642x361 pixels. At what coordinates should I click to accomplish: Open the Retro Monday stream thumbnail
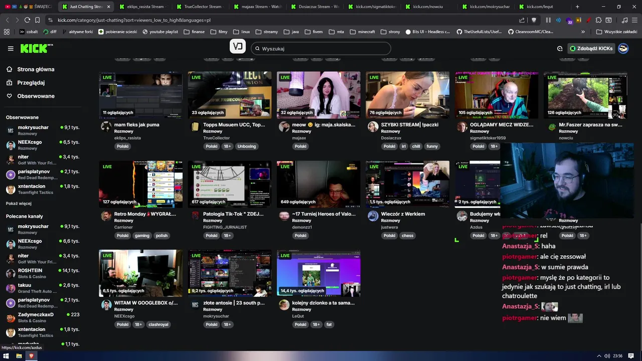click(x=140, y=185)
